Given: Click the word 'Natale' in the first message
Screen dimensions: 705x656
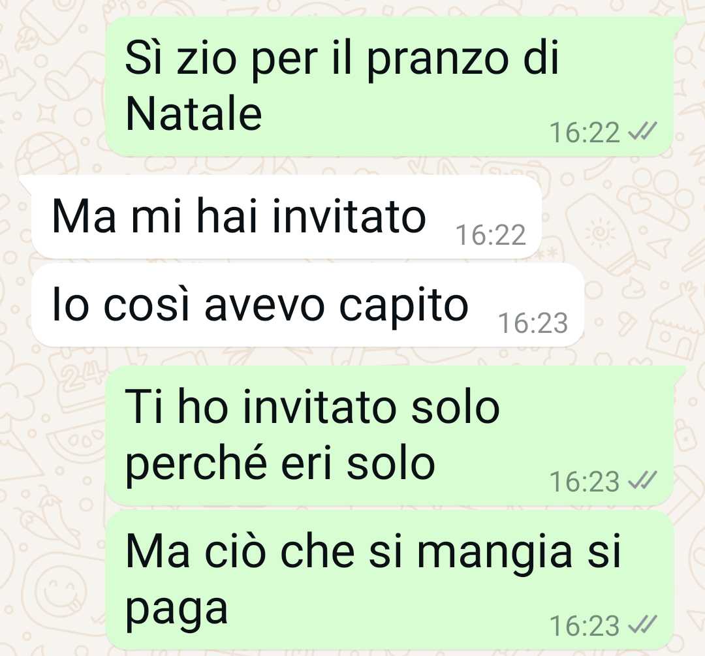Looking at the screenshot, I should (194, 114).
